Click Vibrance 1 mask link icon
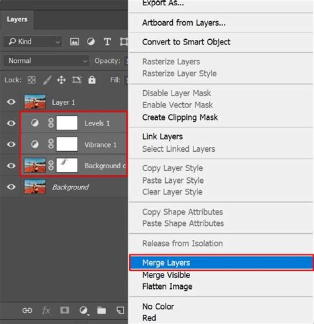The height and width of the screenshot is (324, 314). tap(51, 144)
